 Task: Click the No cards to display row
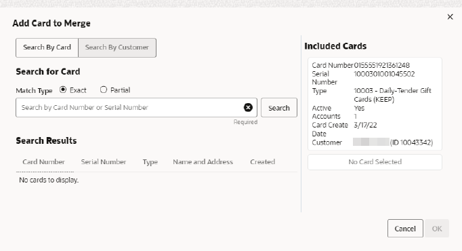pyautogui.click(x=156, y=180)
